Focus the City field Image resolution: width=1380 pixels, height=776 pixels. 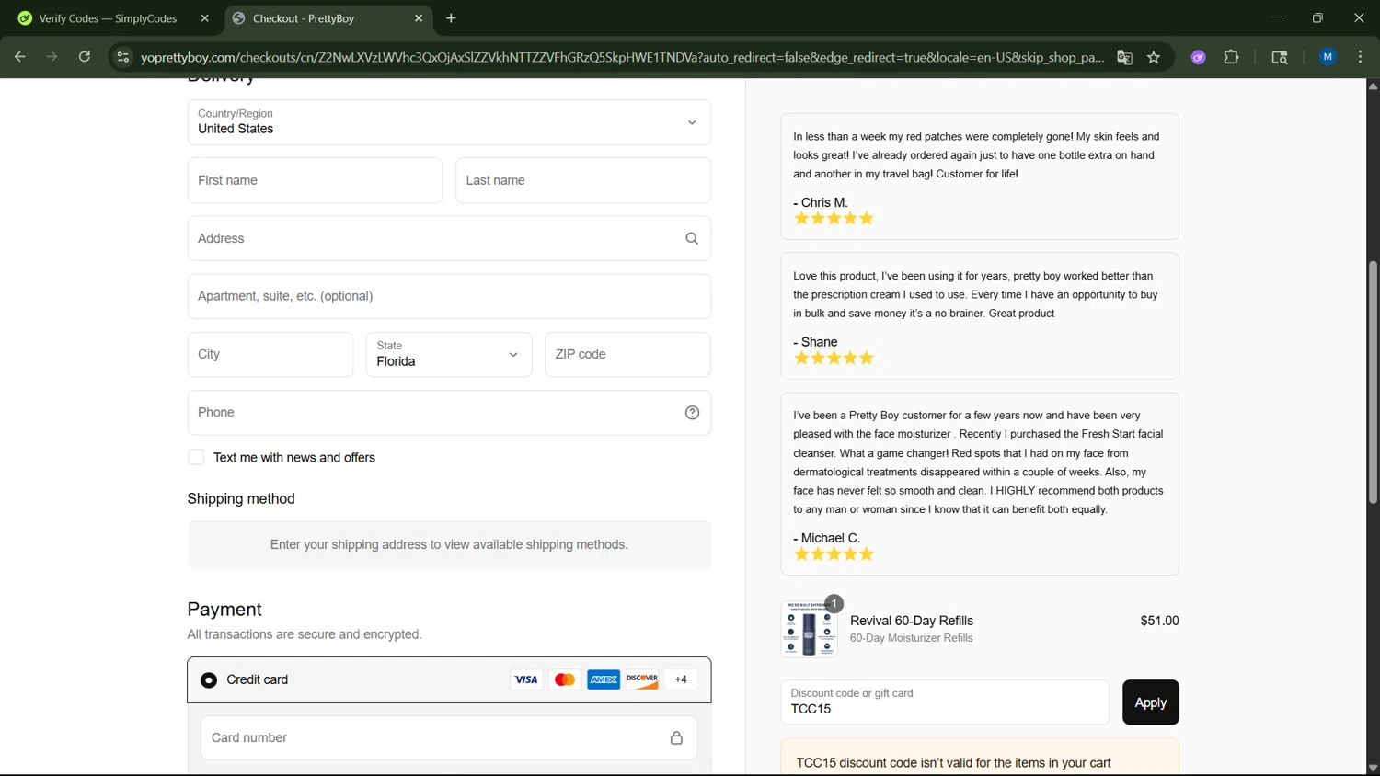click(x=270, y=355)
